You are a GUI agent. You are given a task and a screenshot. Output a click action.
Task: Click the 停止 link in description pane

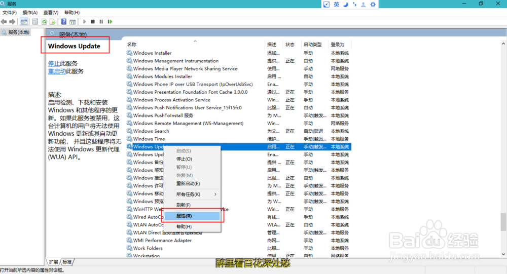pos(54,63)
